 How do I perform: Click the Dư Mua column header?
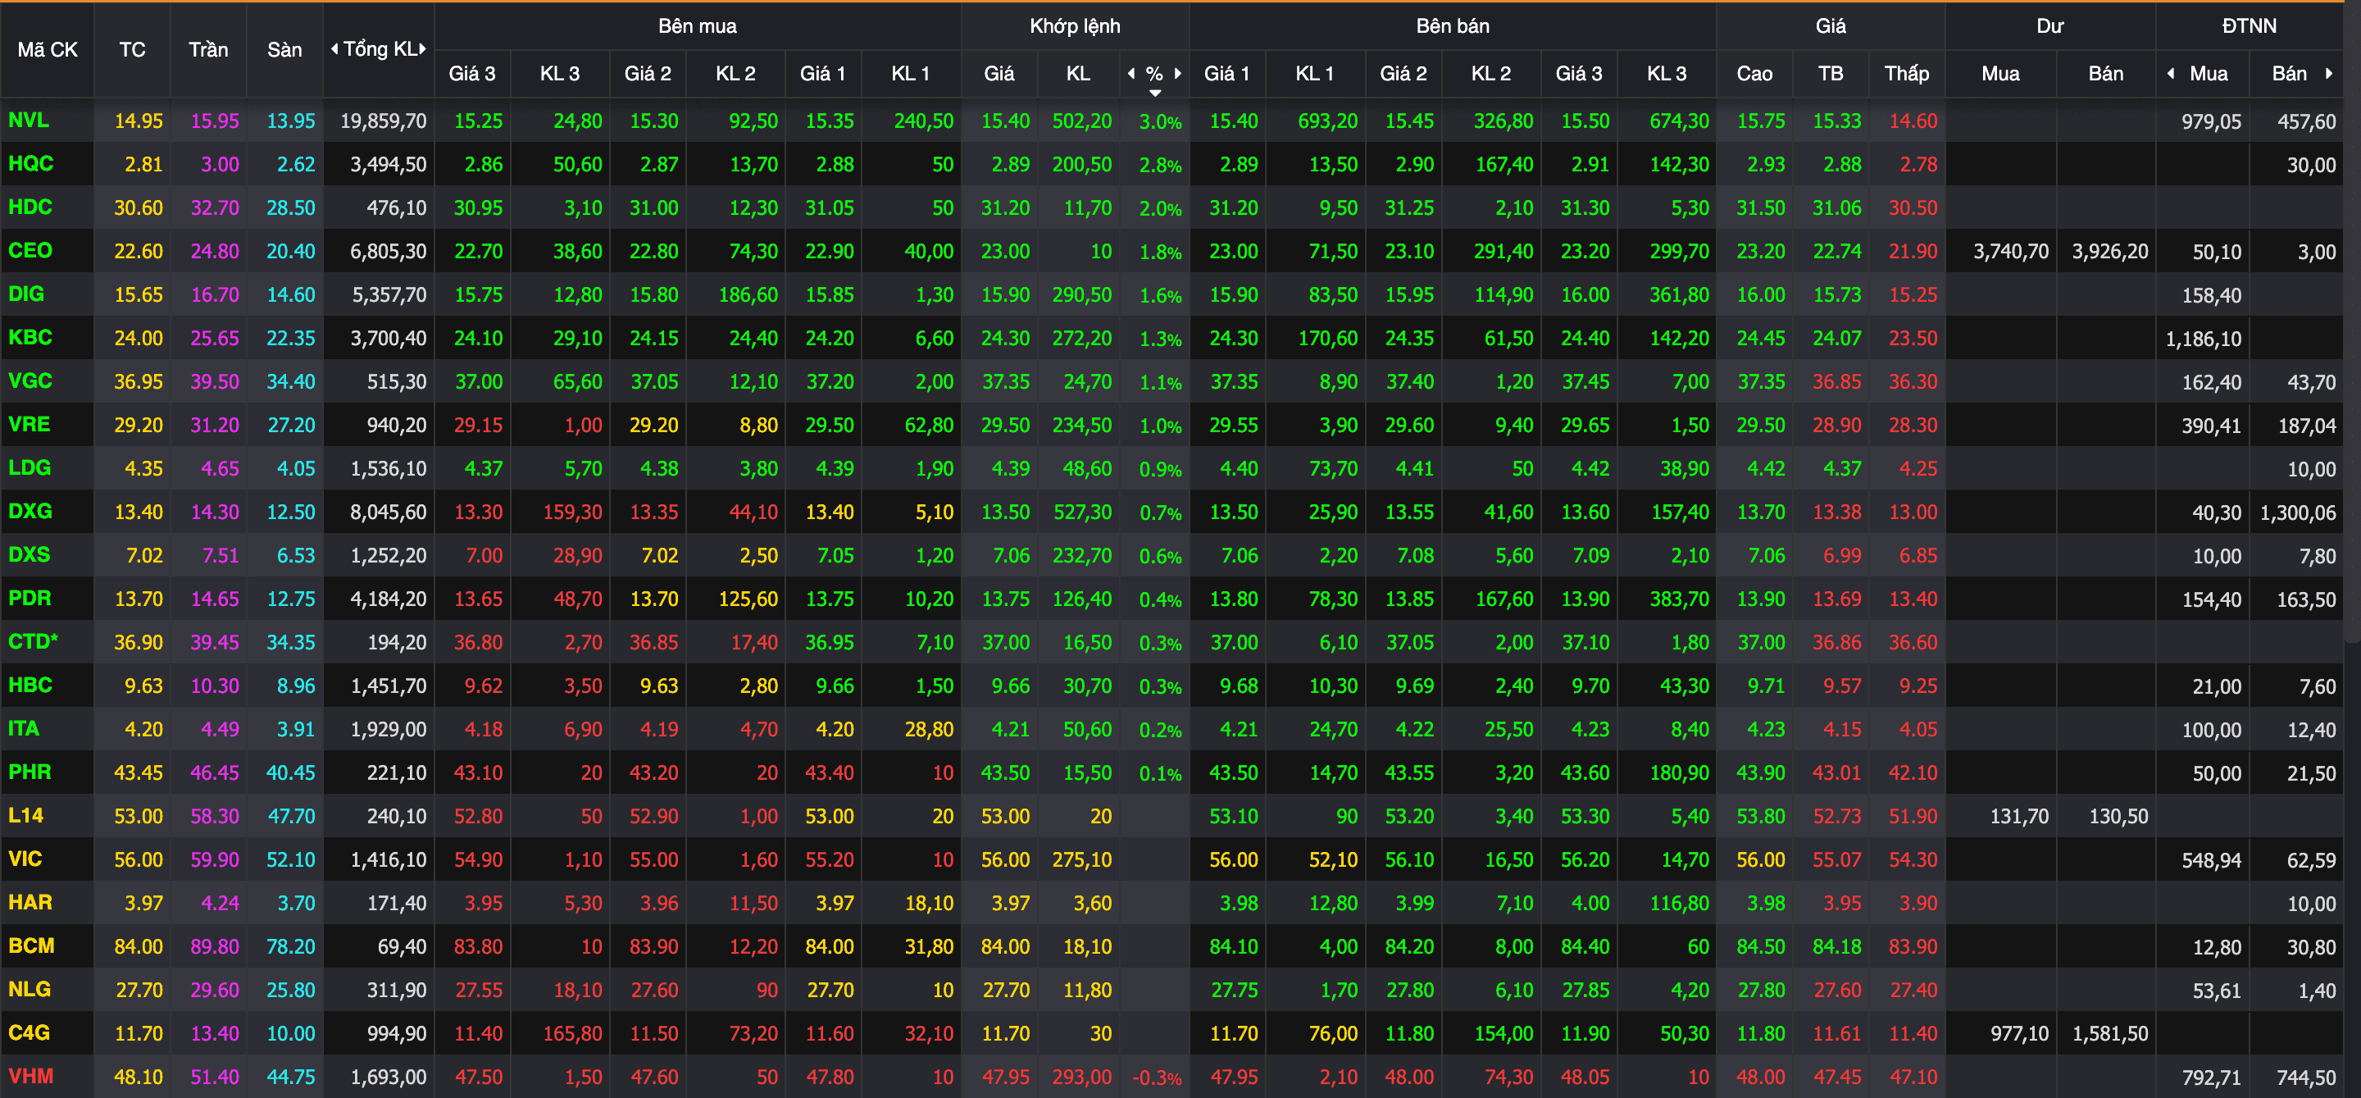click(2000, 73)
